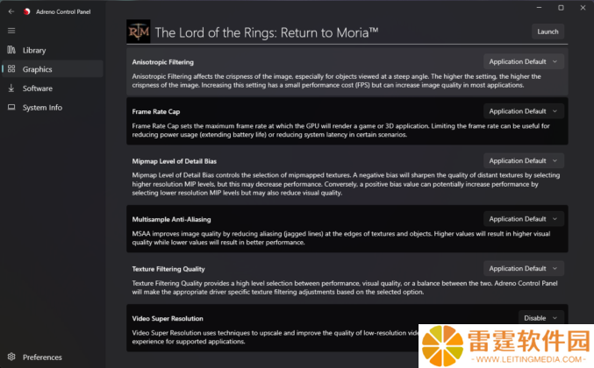Click the Return to Moria game thumbnail
The image size is (594, 368).
tap(139, 32)
